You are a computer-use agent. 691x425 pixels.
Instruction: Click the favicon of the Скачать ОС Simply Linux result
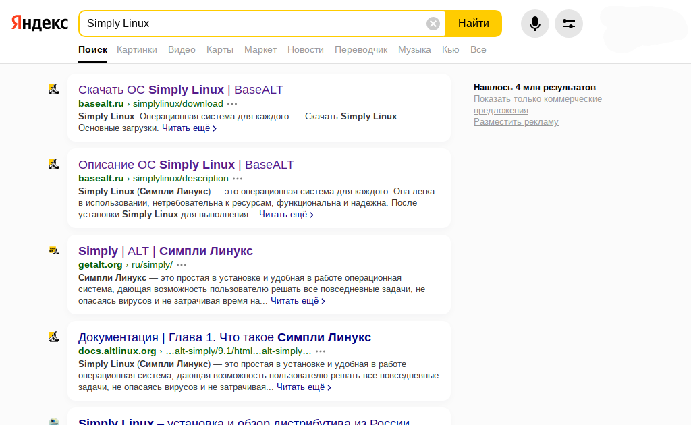click(x=54, y=90)
